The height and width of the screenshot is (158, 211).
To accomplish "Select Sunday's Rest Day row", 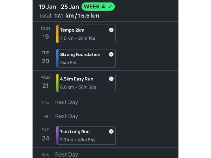I will [66, 154].
